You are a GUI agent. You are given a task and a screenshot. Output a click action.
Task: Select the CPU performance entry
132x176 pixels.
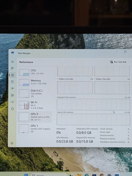point(35,72)
